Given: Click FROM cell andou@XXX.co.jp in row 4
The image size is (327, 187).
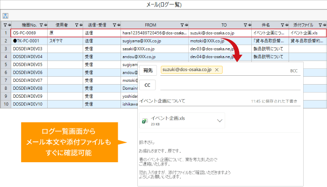Looking at the screenshot, I should 155,57.
